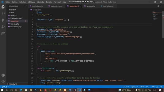This screenshot has width=164, height=92.
Task: Select sucess.php in the explorer tree
Action: [14, 21]
